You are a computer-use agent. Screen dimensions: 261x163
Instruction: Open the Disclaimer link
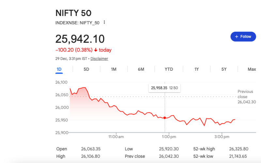tap(99, 59)
